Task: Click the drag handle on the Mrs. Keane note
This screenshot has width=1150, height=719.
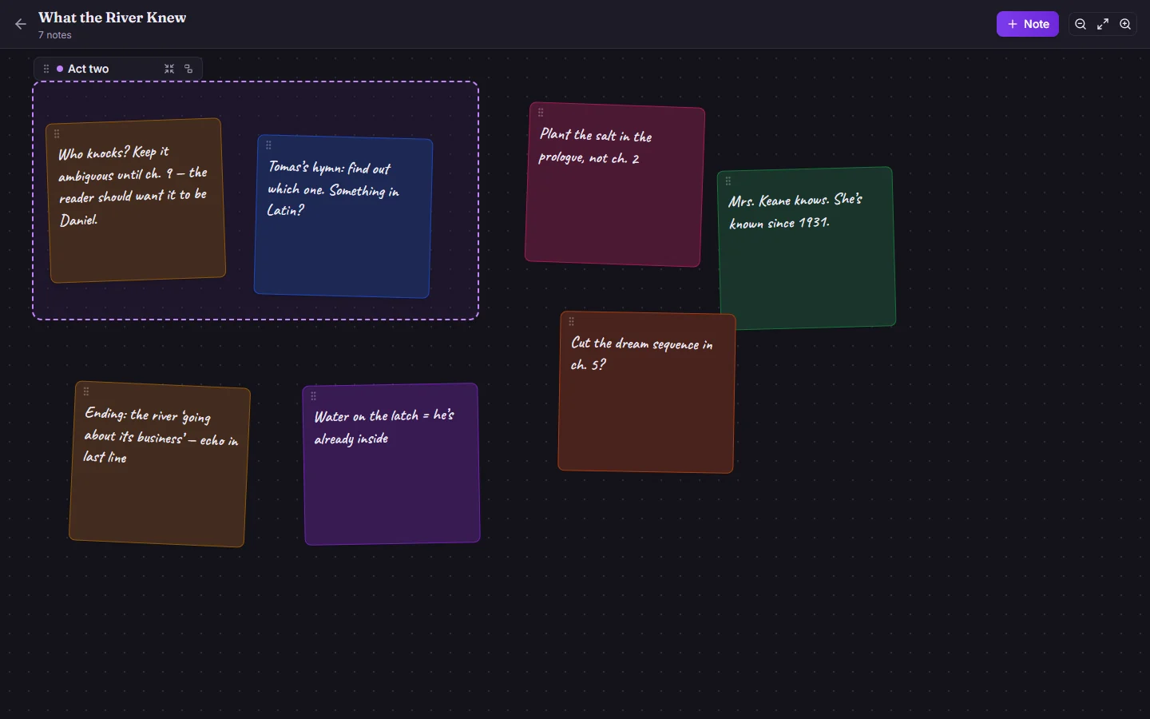Action: pyautogui.click(x=728, y=181)
